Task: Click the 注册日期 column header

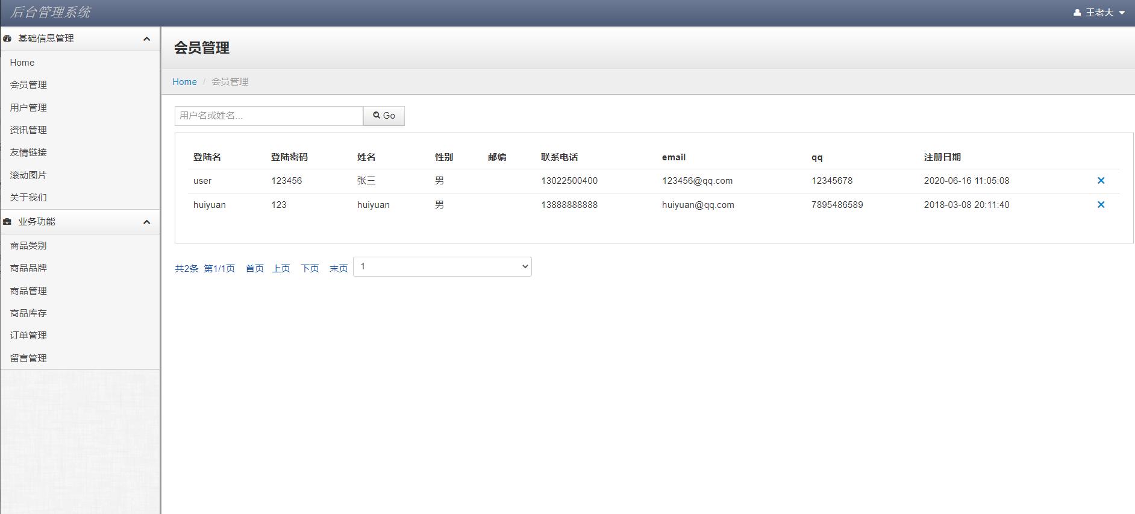Action: 942,157
